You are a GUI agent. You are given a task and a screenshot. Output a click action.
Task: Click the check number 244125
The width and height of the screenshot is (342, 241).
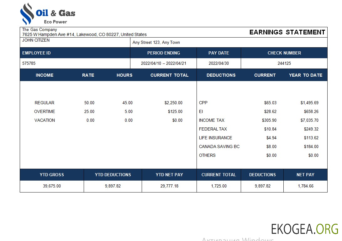click(x=284, y=63)
